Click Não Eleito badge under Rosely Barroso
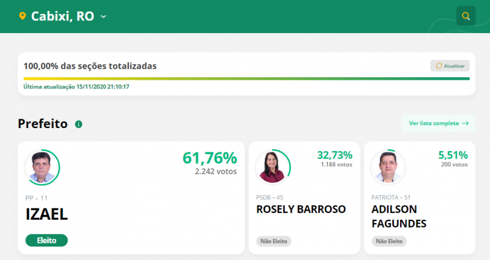 274,242
